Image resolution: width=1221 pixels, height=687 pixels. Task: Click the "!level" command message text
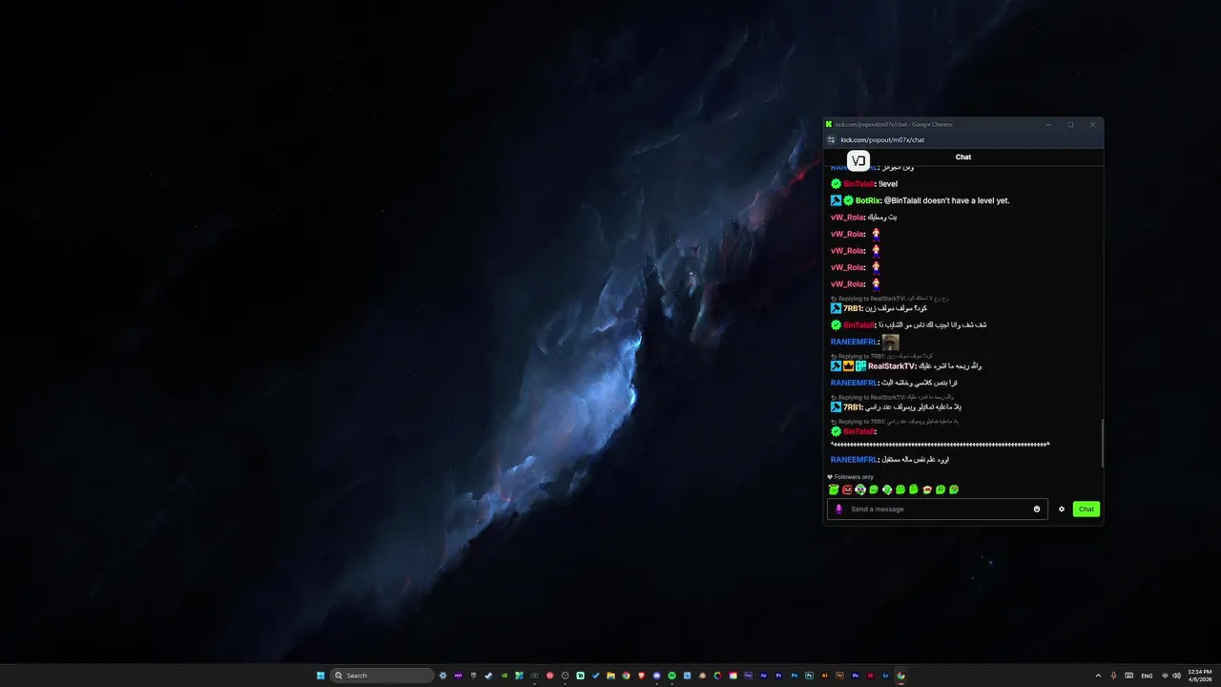coord(888,183)
